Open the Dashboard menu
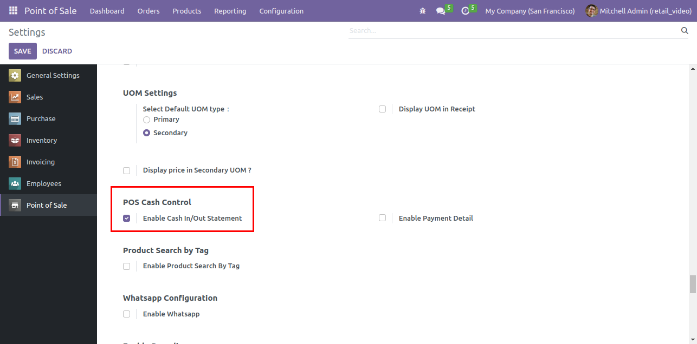Image resolution: width=697 pixels, height=344 pixels. pos(107,11)
